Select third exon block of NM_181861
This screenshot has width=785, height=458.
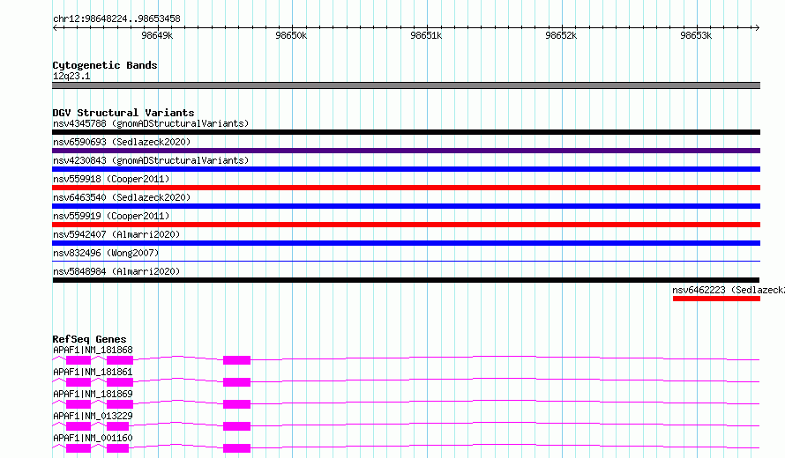(236, 382)
